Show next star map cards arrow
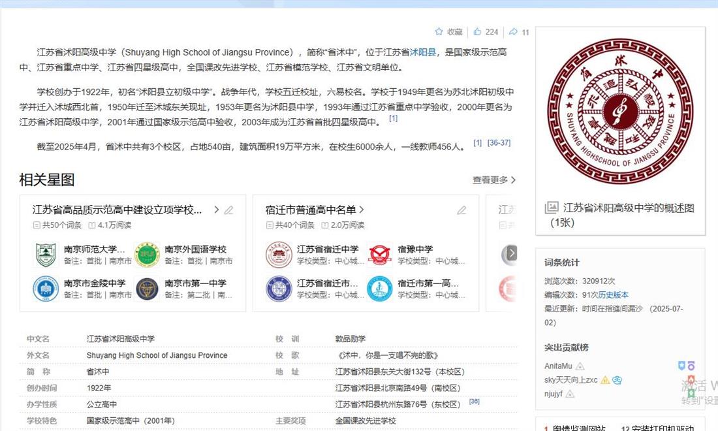Screen dimensions: 718x431 (512, 253)
